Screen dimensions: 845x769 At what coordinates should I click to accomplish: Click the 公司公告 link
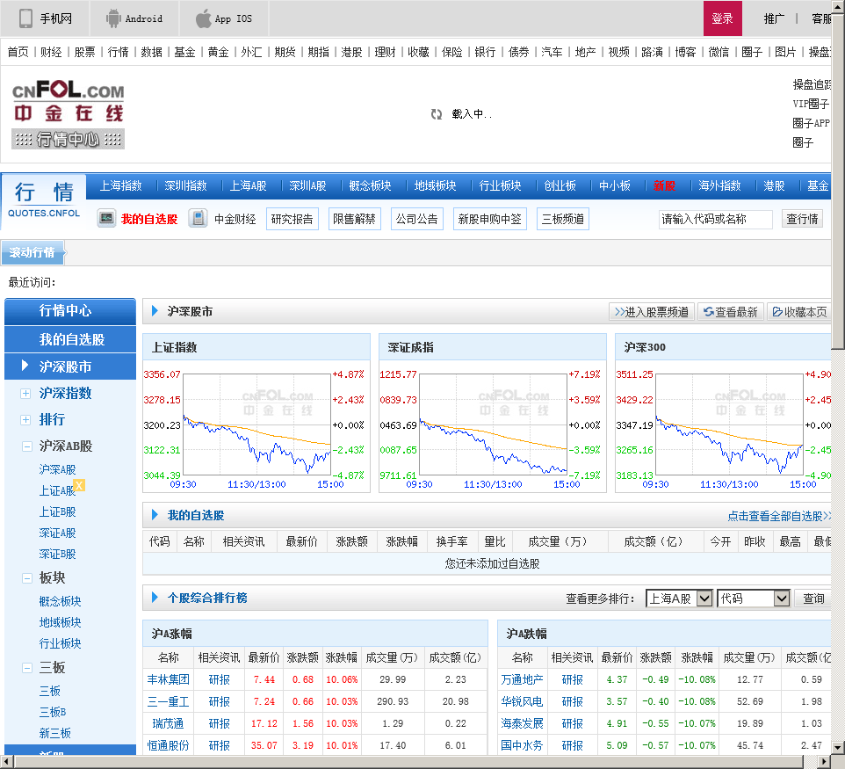click(x=417, y=219)
